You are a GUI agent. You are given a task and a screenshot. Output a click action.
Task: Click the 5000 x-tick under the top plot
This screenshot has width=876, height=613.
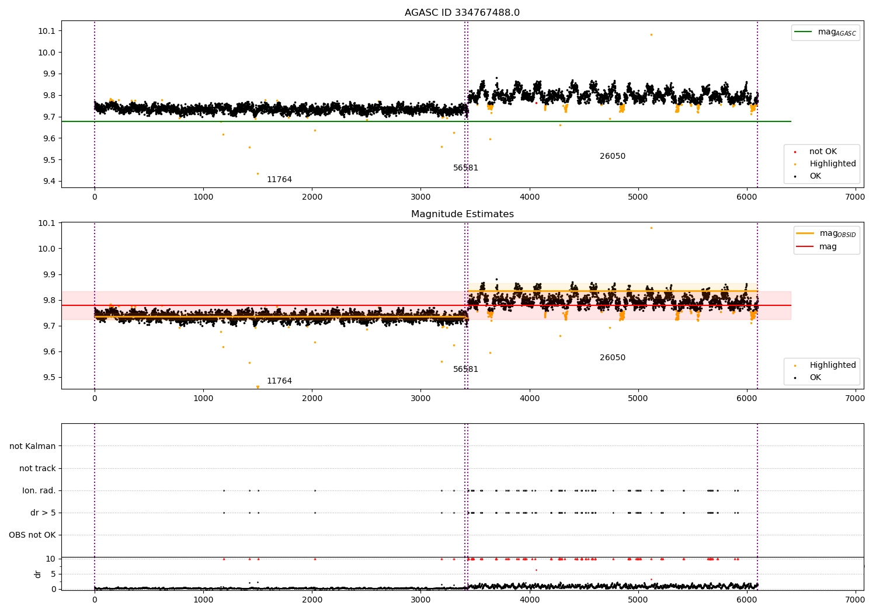pyautogui.click(x=638, y=197)
